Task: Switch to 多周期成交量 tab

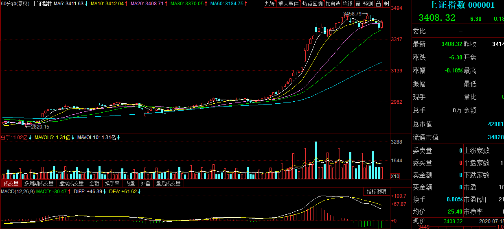Action: 38,183
